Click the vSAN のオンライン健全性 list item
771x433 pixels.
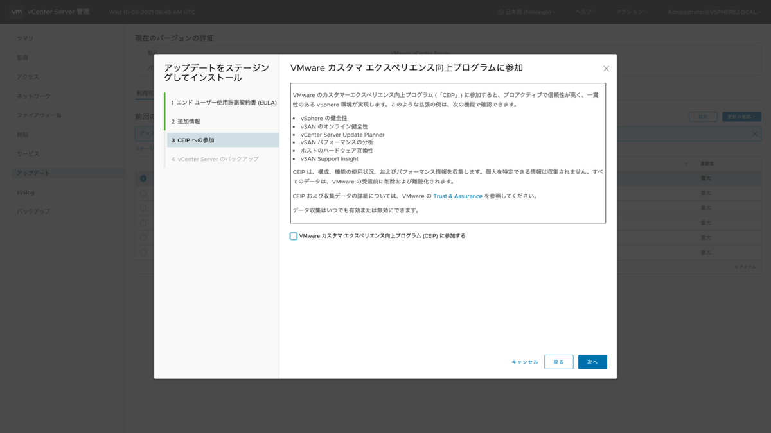click(334, 127)
